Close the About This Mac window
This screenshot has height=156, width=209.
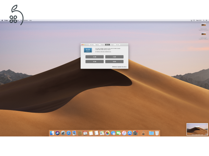[x=82, y=45]
